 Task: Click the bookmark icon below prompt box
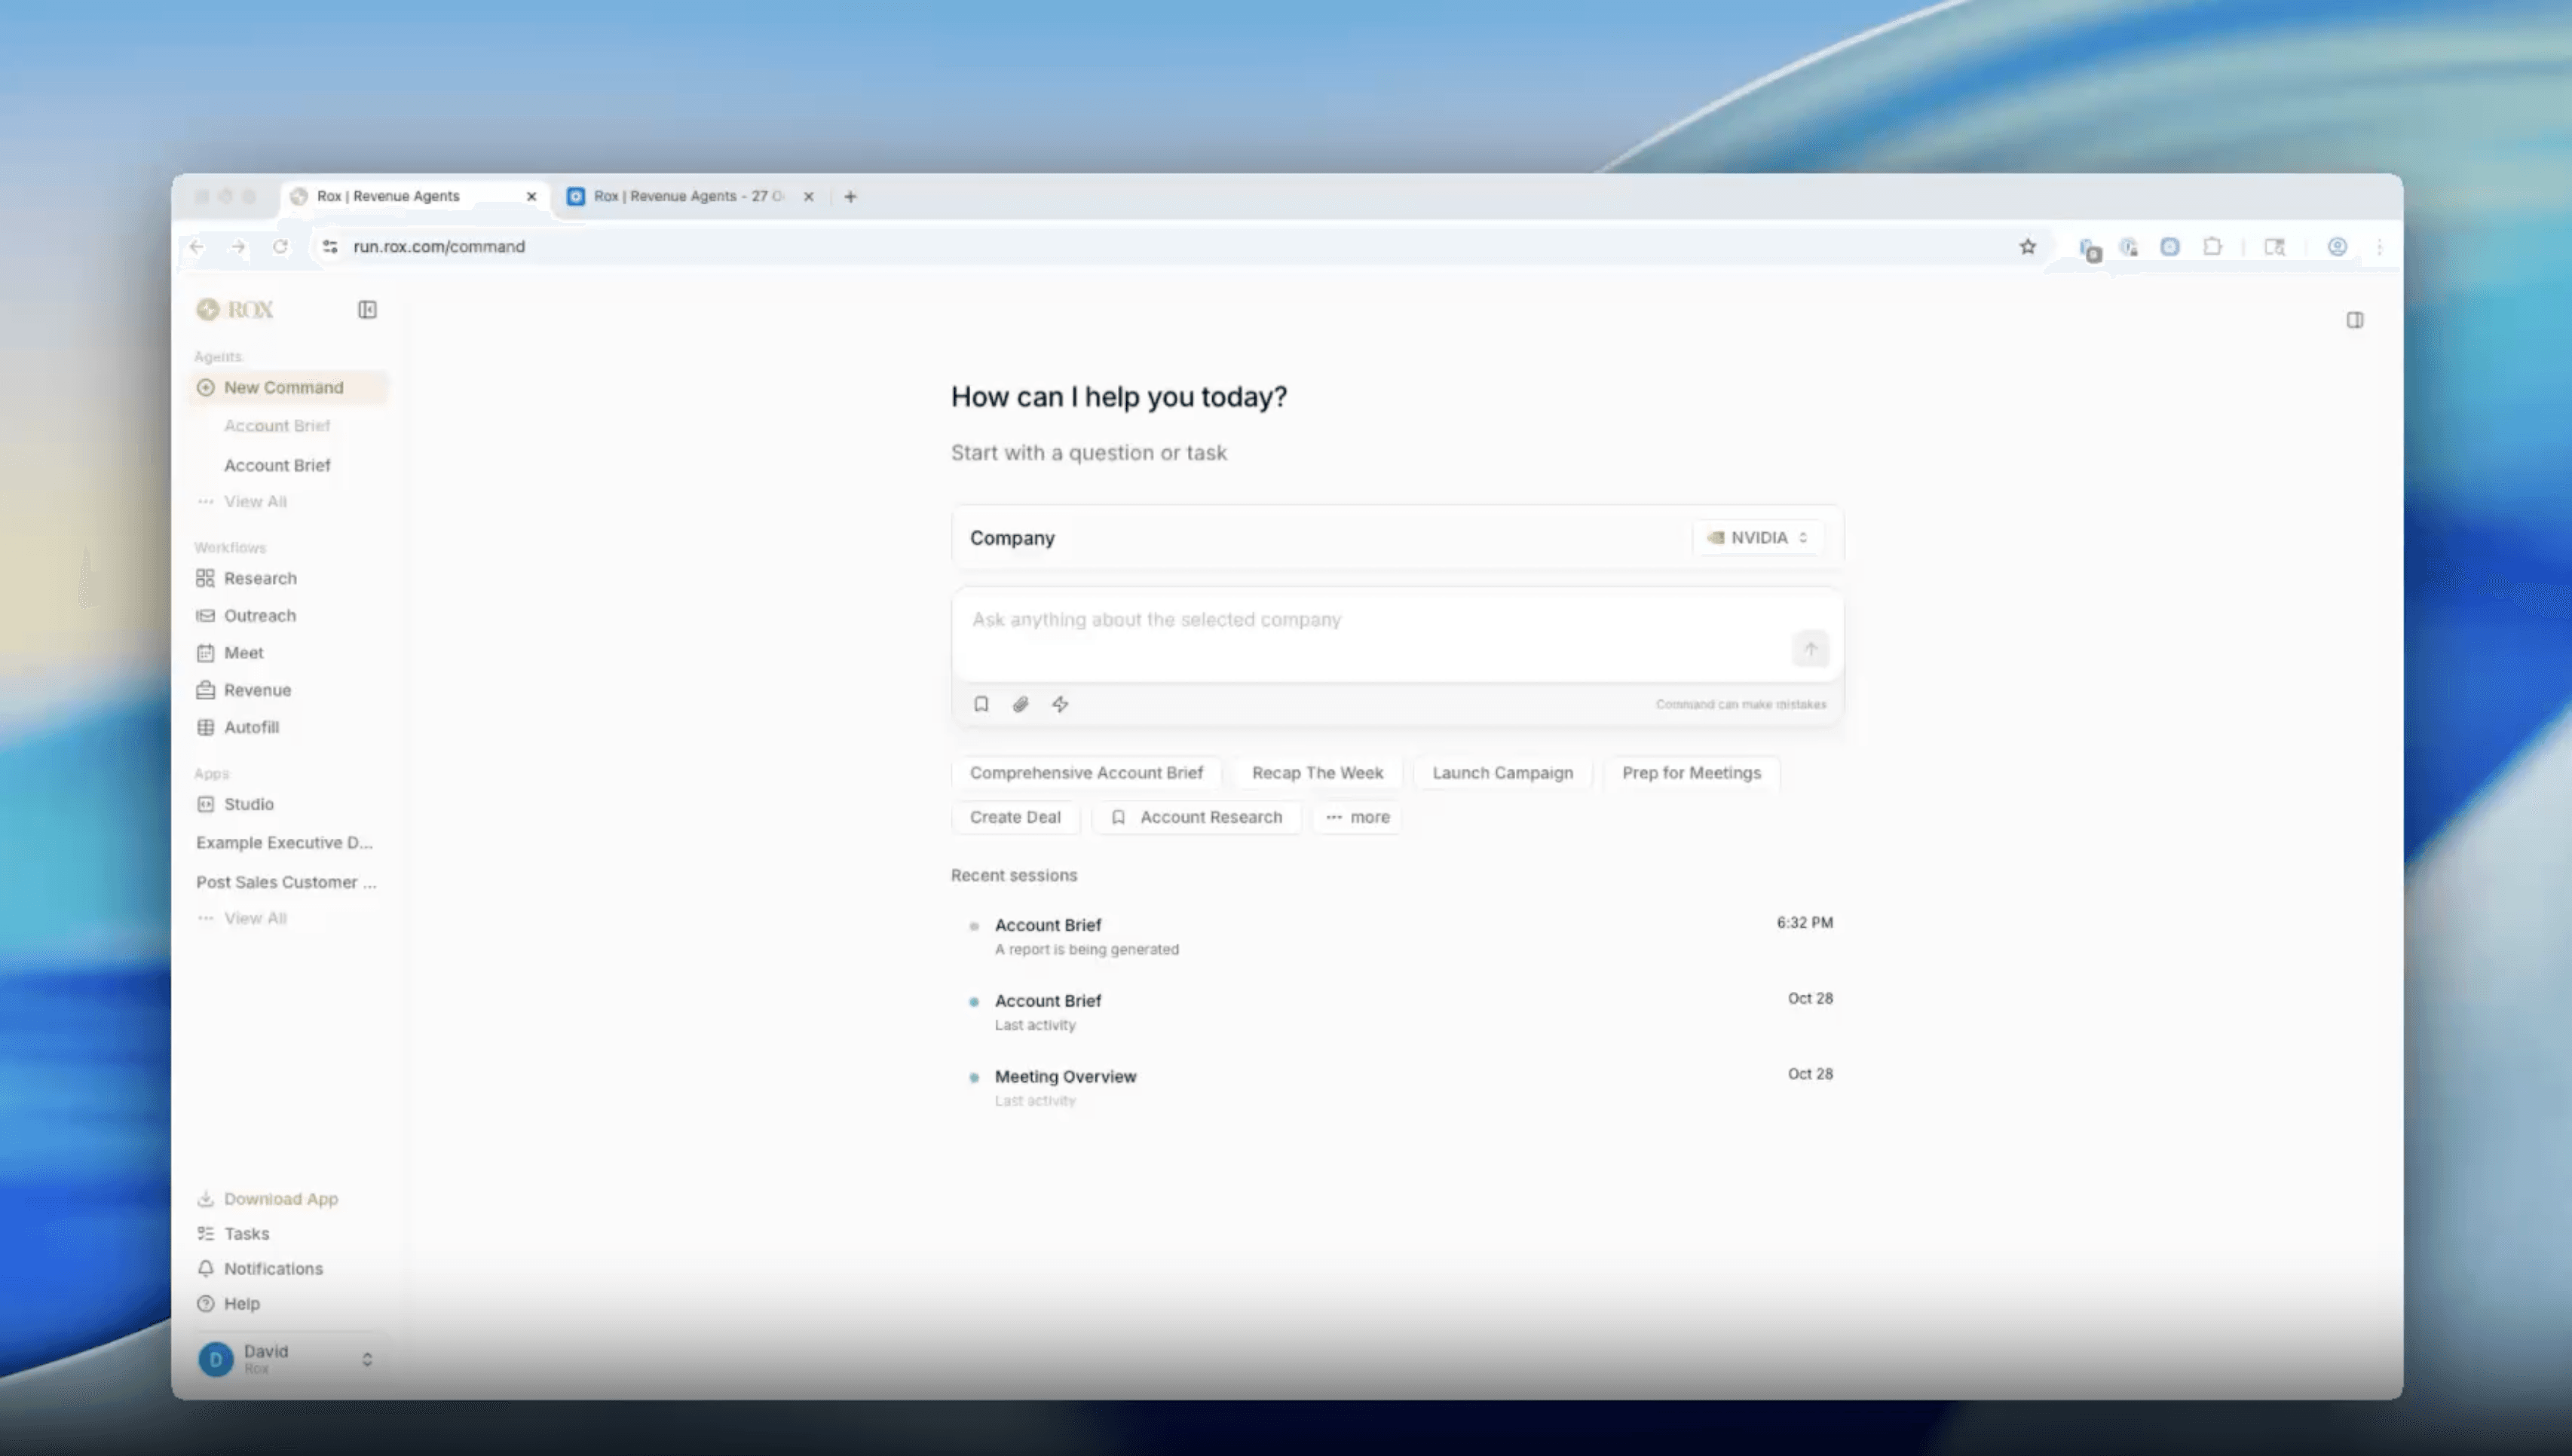point(981,704)
